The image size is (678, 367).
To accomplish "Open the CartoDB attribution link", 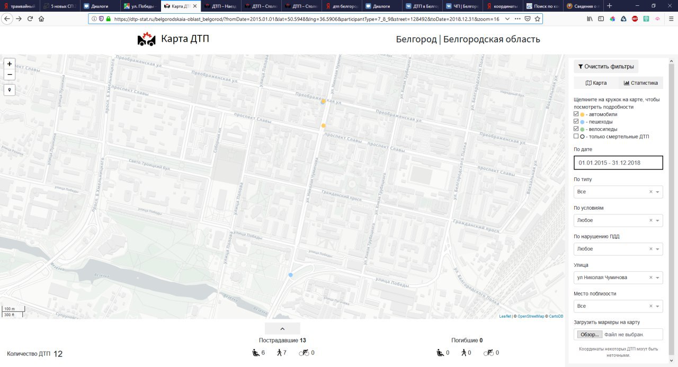I will (x=556, y=316).
